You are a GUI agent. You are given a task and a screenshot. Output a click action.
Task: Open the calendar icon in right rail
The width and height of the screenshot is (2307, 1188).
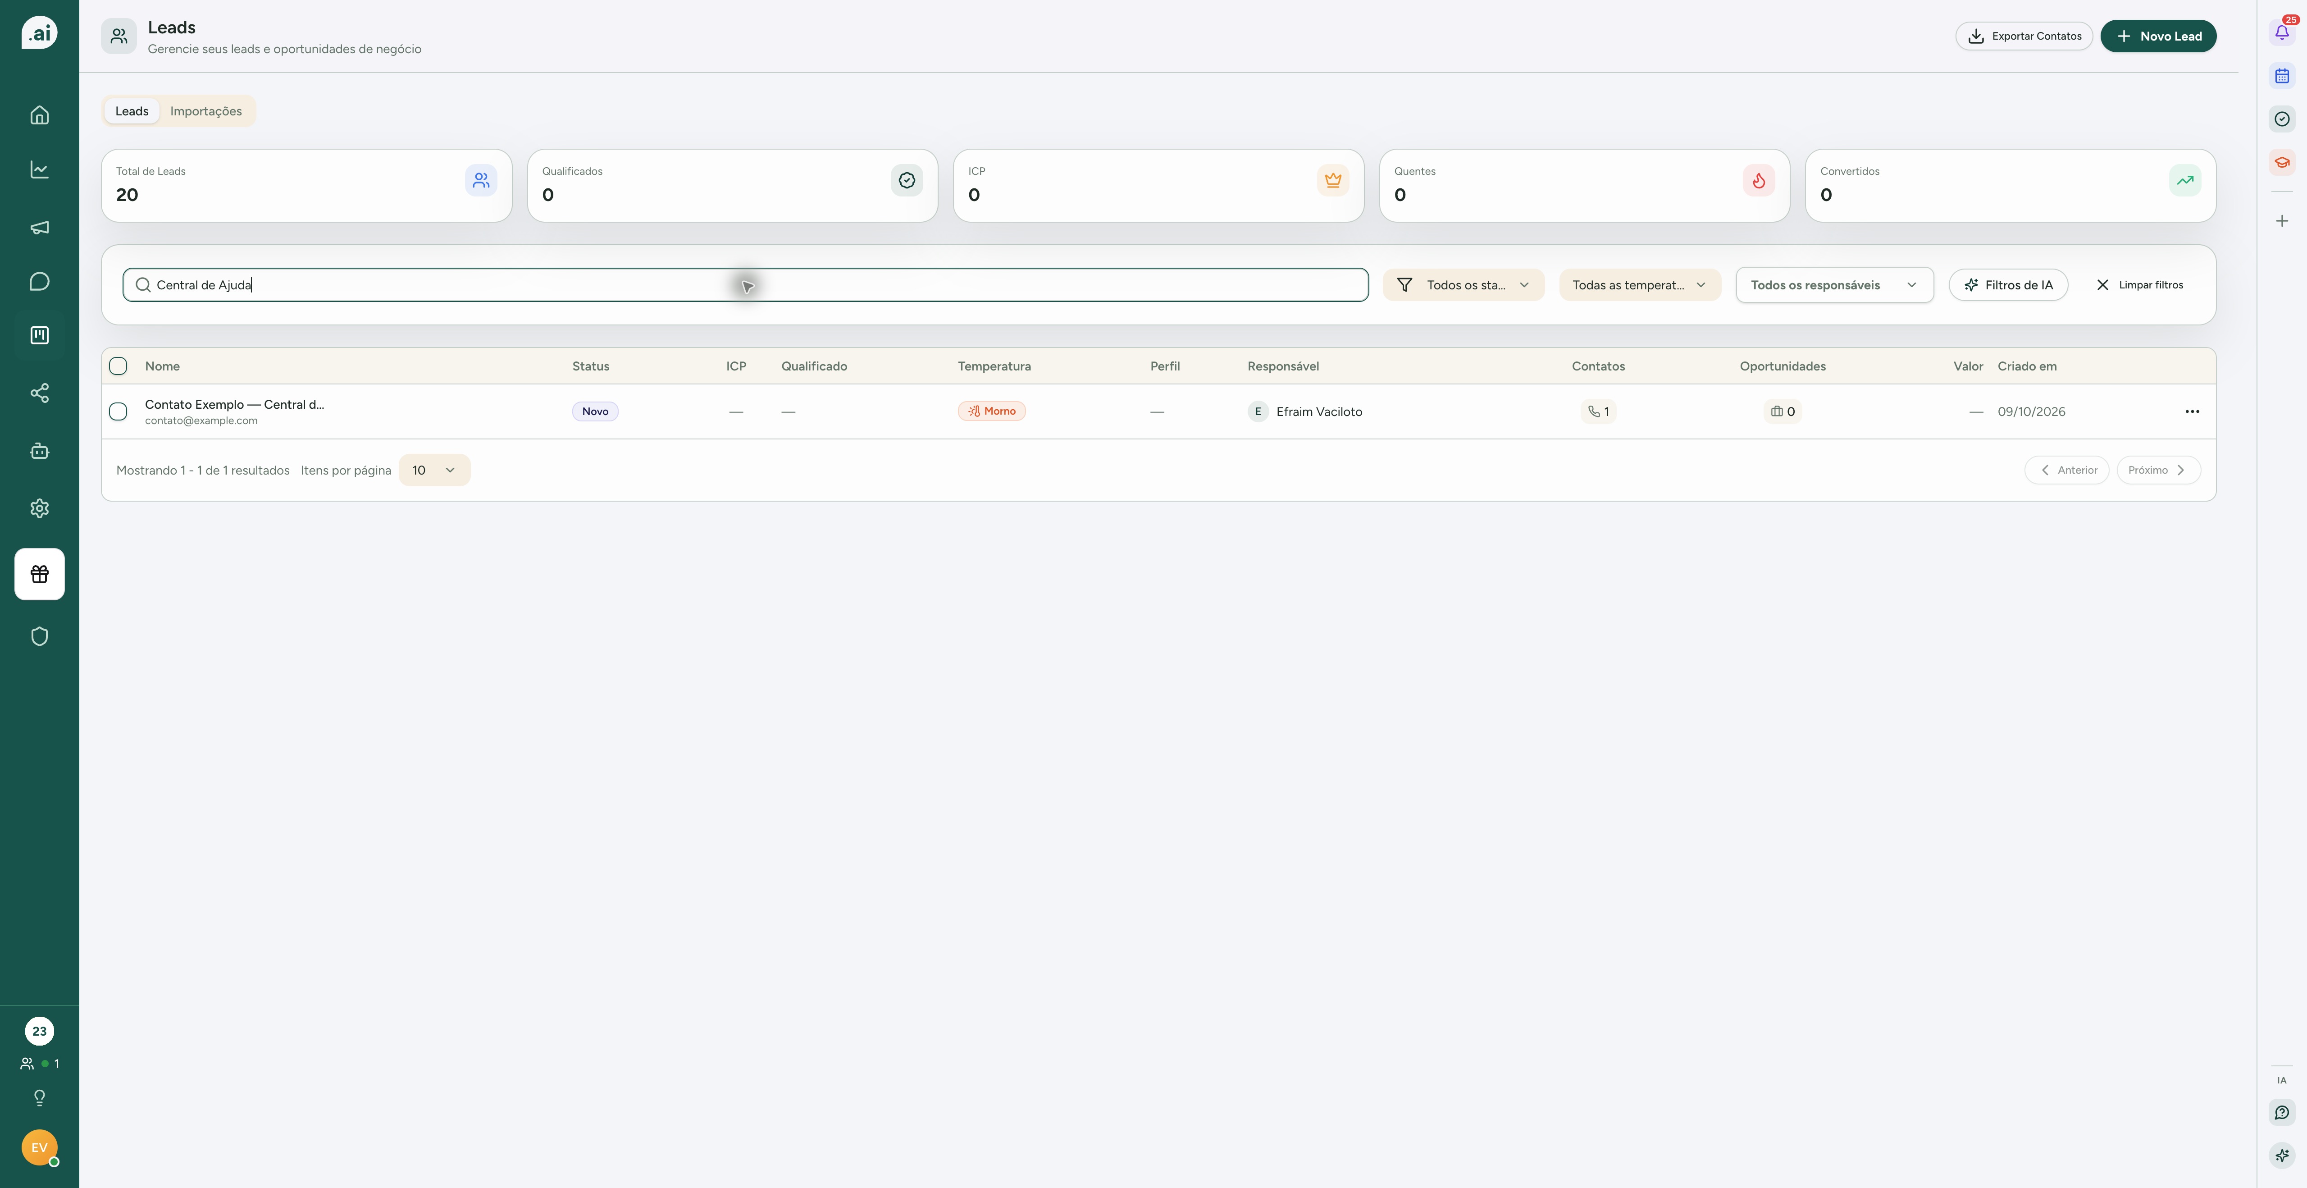click(x=2282, y=76)
